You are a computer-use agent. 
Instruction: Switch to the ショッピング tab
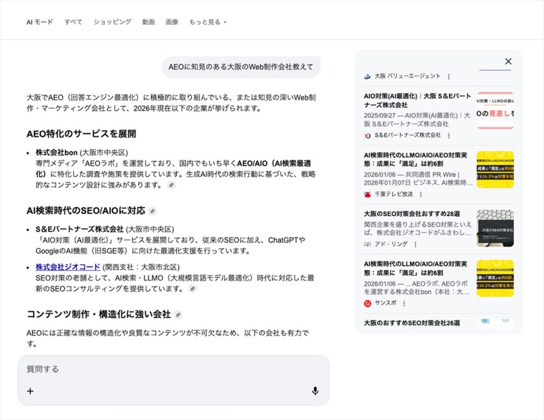pos(112,22)
